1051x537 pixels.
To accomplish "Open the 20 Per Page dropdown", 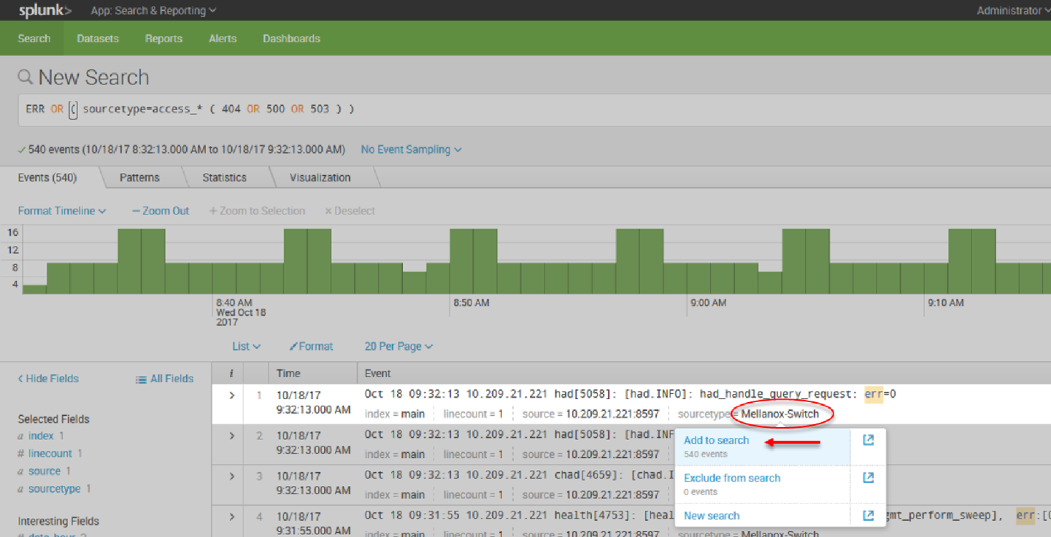I will click(x=398, y=346).
